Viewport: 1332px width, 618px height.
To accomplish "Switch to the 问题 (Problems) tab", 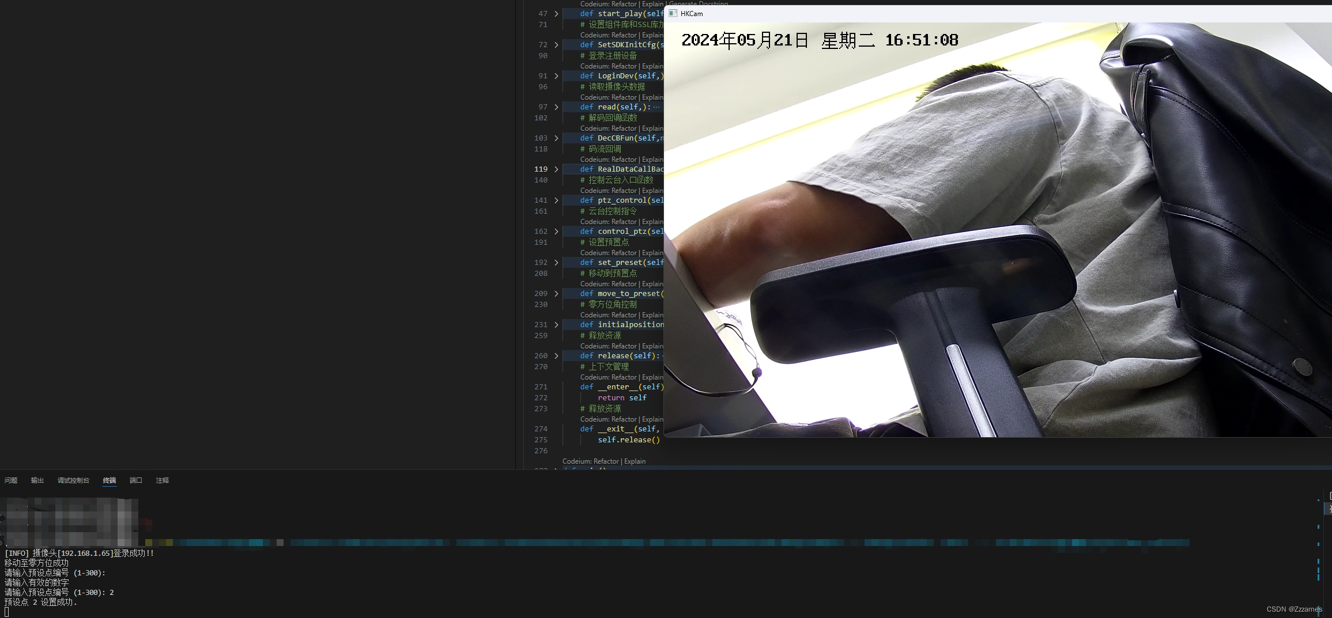I will [11, 480].
